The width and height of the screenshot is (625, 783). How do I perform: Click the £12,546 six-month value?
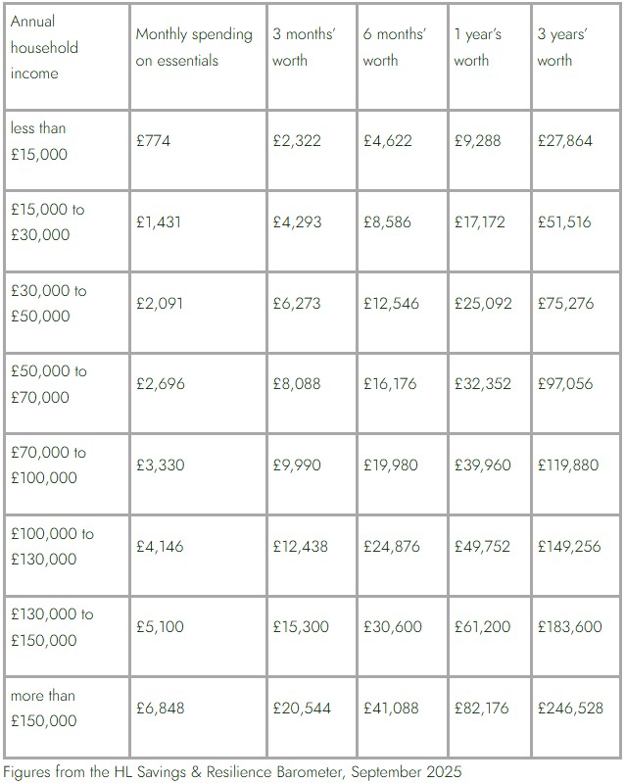click(391, 304)
